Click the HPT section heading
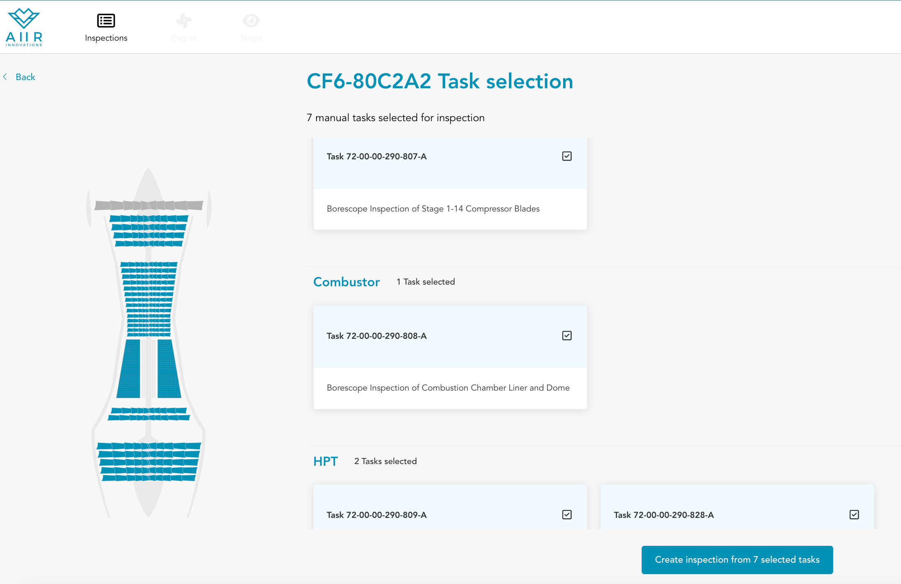 point(325,461)
